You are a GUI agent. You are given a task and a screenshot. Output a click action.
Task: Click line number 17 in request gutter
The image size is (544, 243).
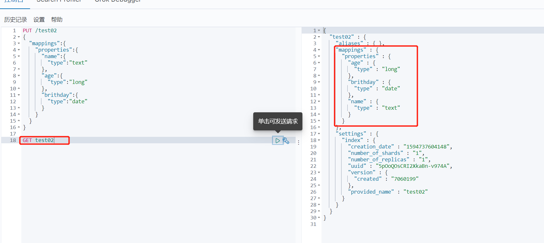[x=13, y=134]
